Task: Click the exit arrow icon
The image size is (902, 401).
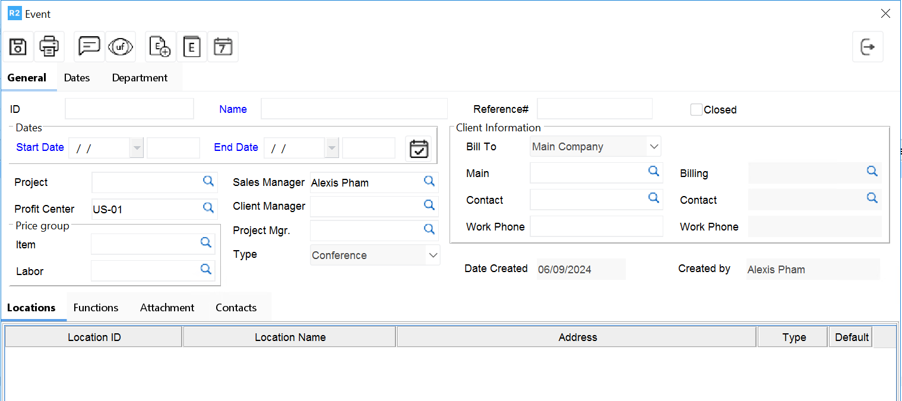Action: (868, 47)
